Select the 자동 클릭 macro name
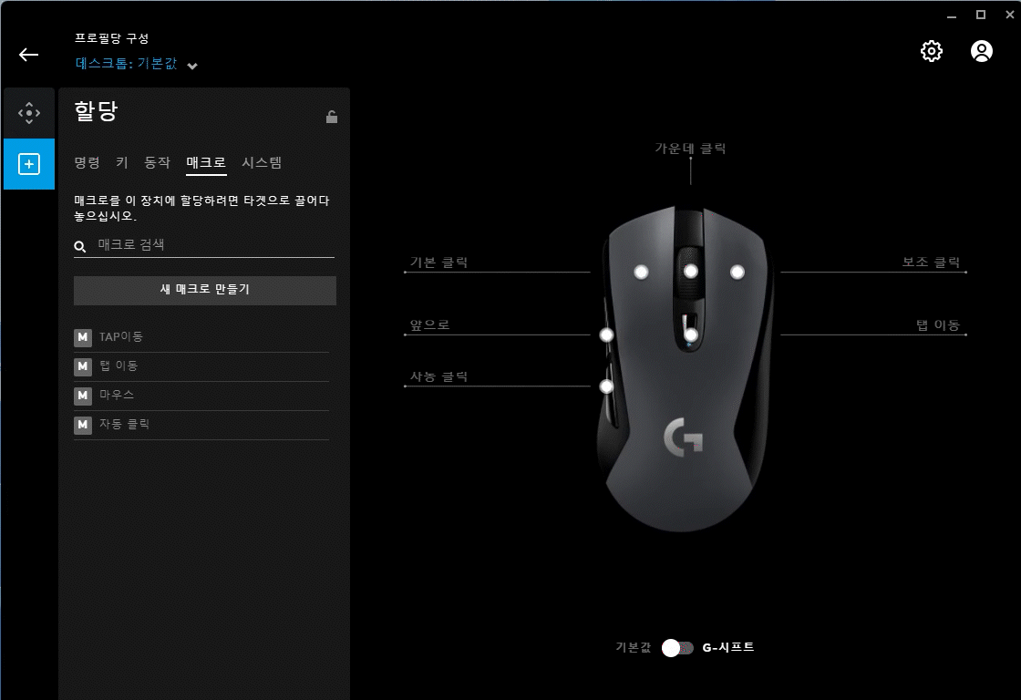This screenshot has width=1021, height=700. [x=124, y=424]
